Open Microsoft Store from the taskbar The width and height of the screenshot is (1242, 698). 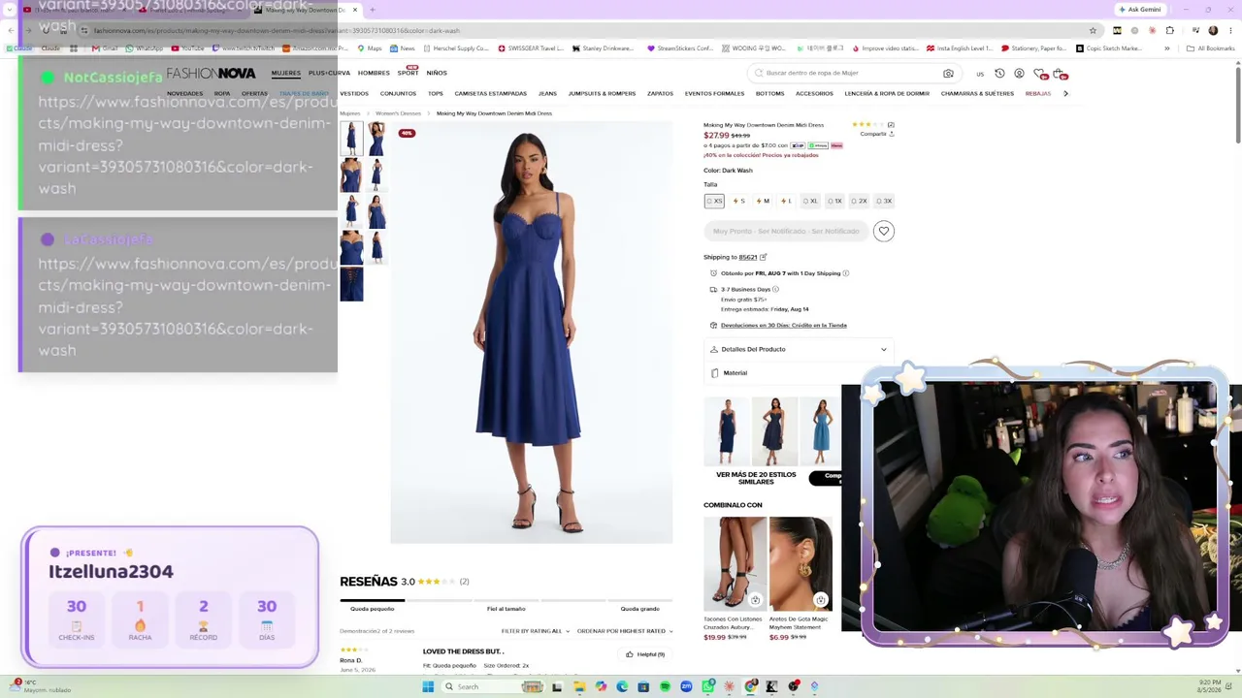pyautogui.click(x=643, y=686)
